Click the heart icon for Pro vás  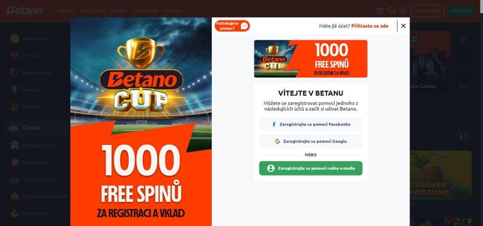click(15, 56)
